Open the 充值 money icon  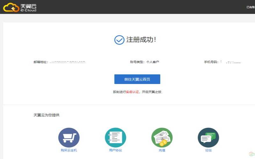[x=162, y=138]
